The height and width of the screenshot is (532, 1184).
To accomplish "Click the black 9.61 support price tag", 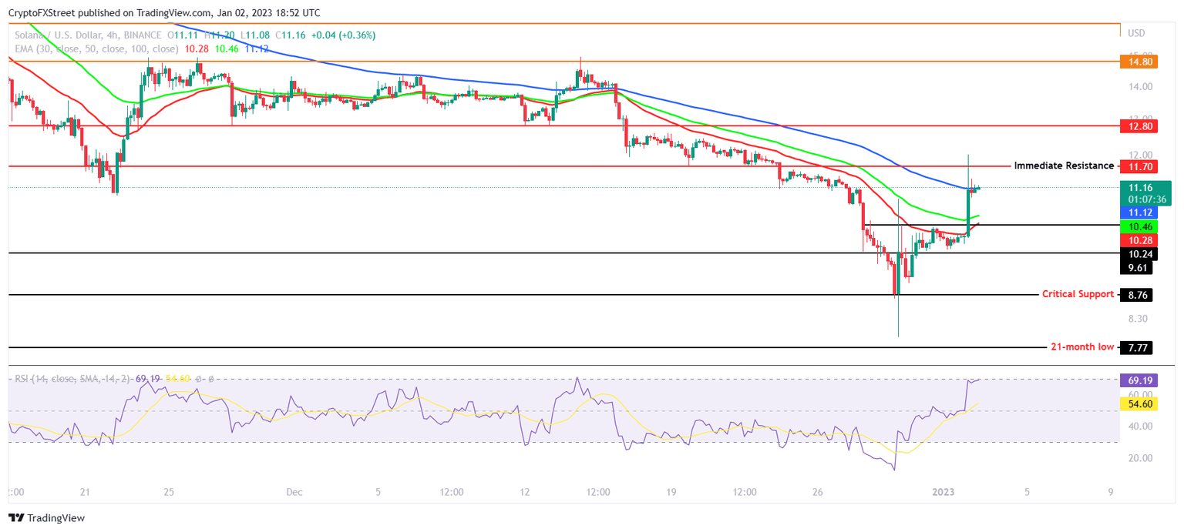I will (x=1138, y=267).
